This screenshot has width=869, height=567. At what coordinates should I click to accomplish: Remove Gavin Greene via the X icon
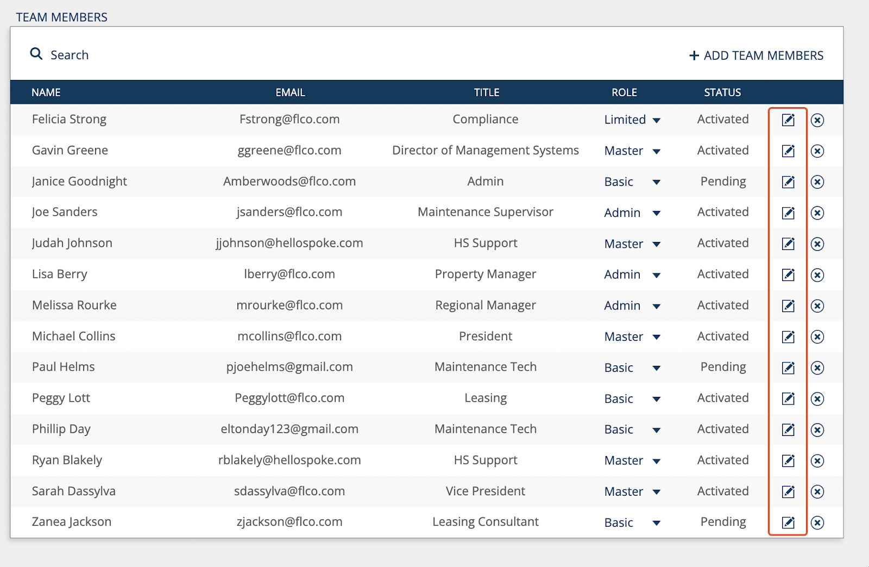coord(817,151)
